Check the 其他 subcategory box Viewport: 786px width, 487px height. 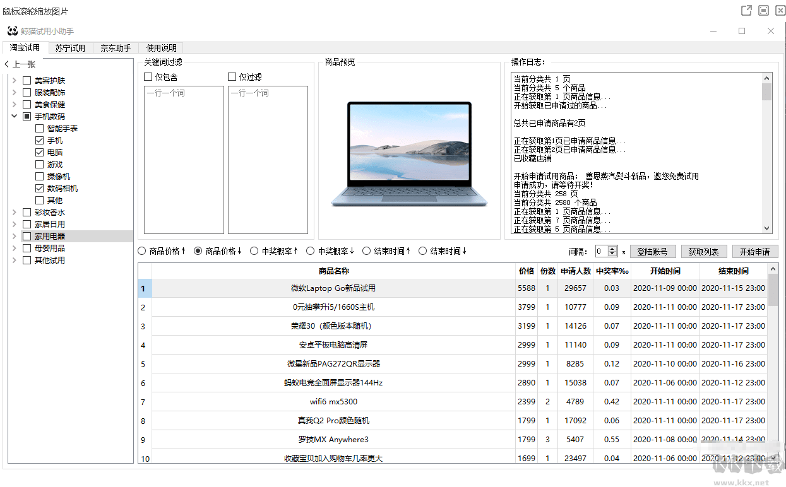pyautogui.click(x=40, y=201)
